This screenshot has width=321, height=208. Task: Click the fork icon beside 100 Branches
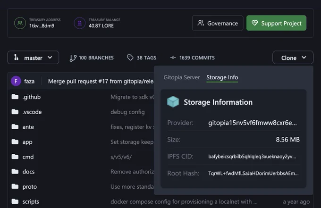[73, 58]
